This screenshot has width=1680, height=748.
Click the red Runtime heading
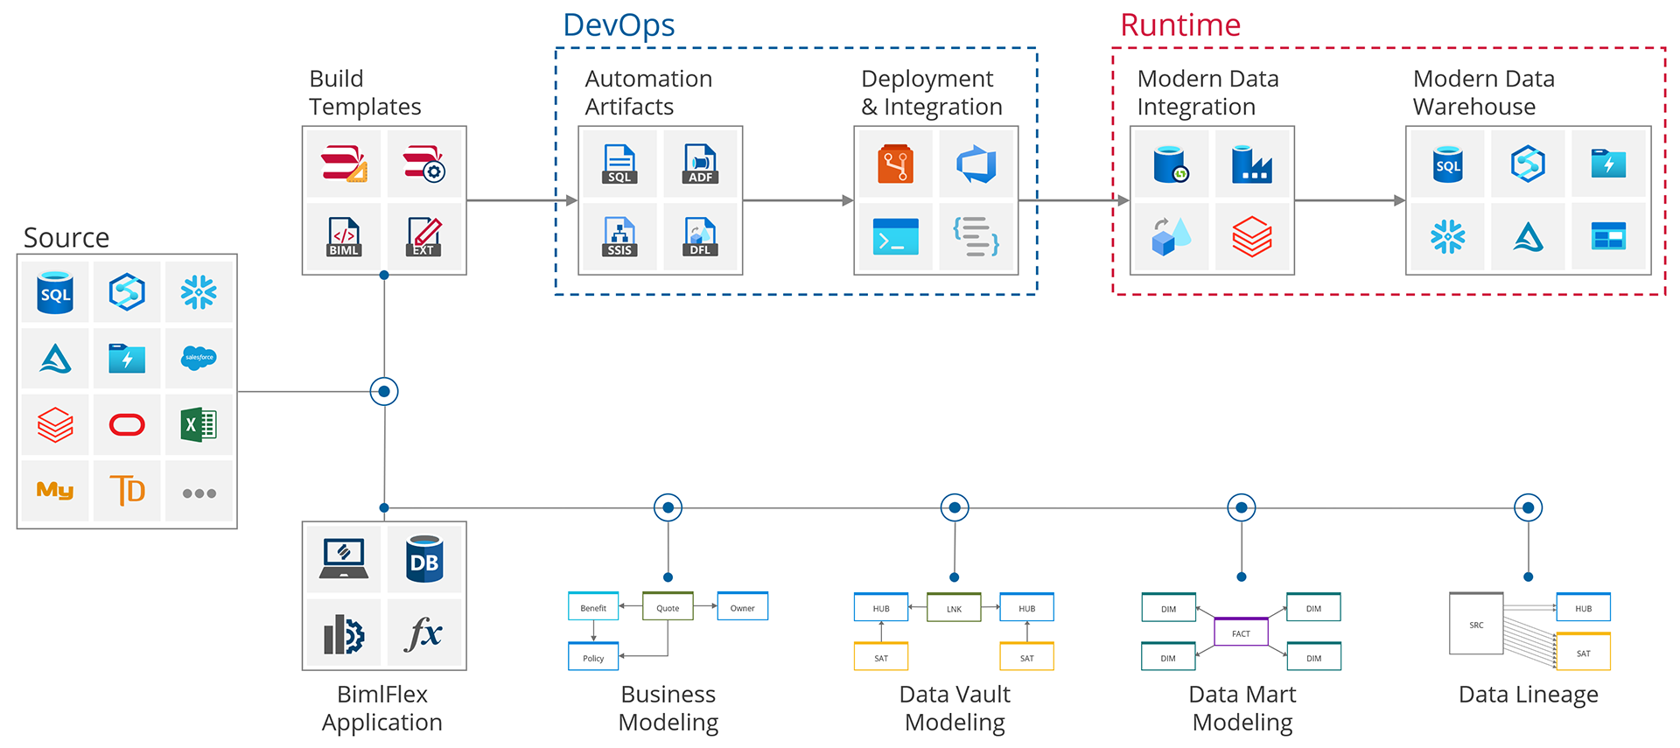click(x=1180, y=24)
